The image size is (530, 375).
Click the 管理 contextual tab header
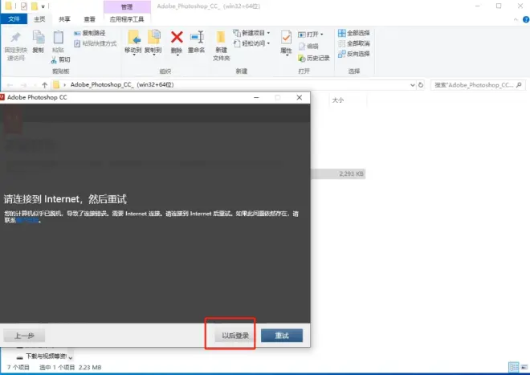tap(127, 6)
